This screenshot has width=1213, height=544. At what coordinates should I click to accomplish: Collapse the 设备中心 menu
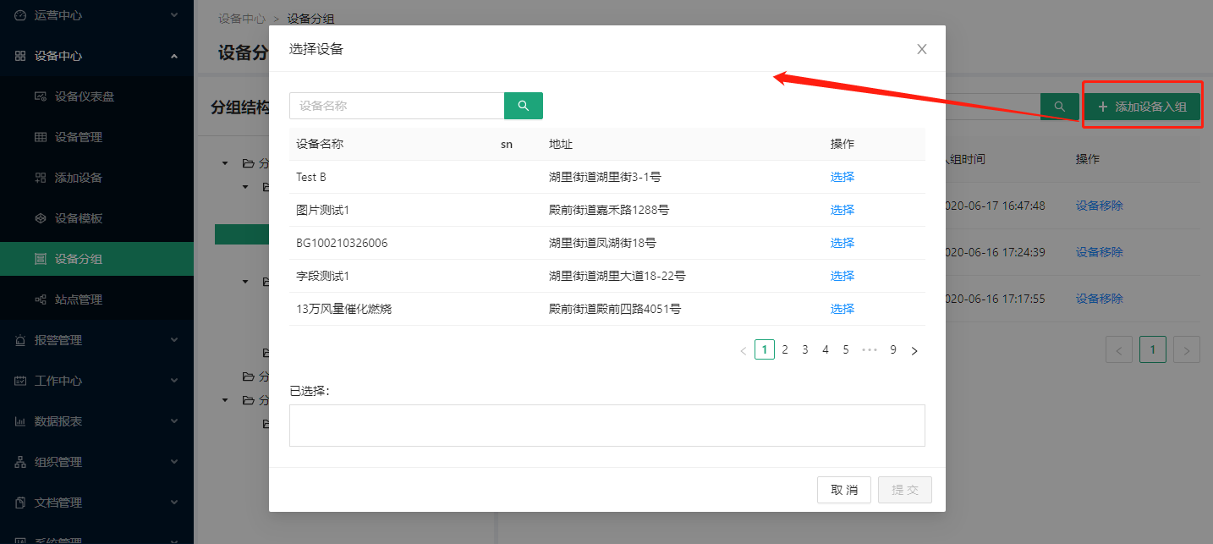(96, 56)
